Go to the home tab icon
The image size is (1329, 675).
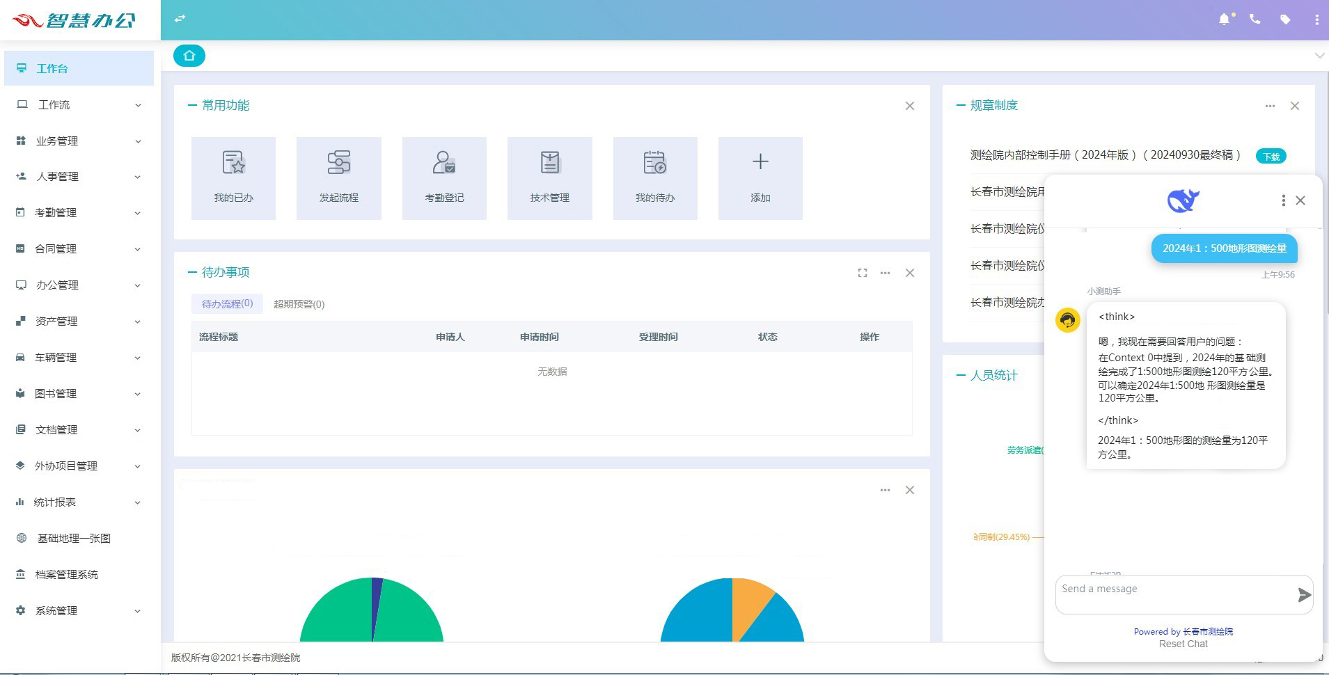pyautogui.click(x=189, y=56)
